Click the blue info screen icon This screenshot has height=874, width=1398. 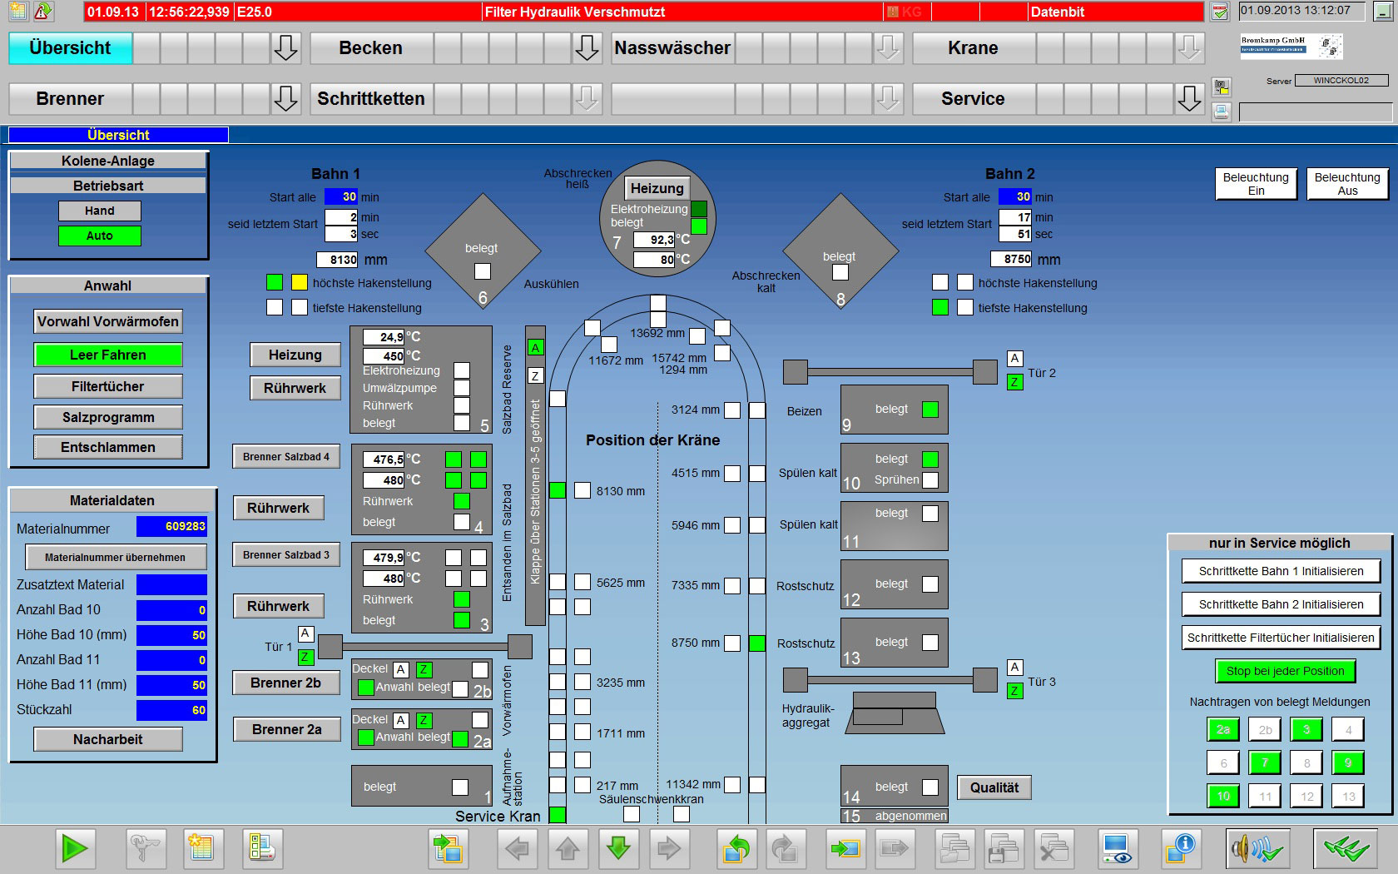[x=1180, y=848]
